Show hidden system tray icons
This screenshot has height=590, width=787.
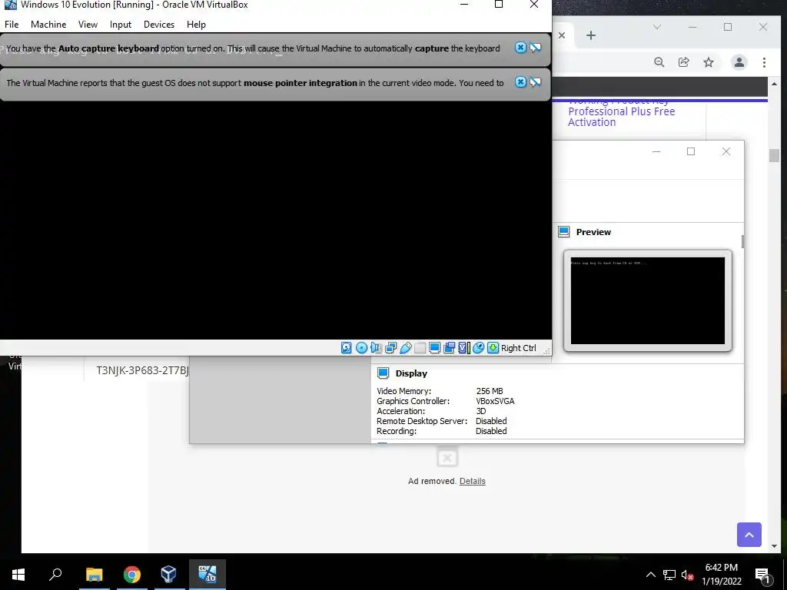(650, 575)
